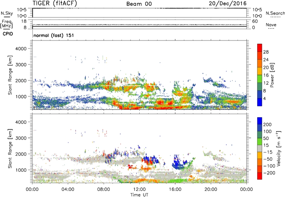The height and width of the screenshot is (197, 285).
Task: Select the 'N.Sky' legend label
Action: coord(7,13)
